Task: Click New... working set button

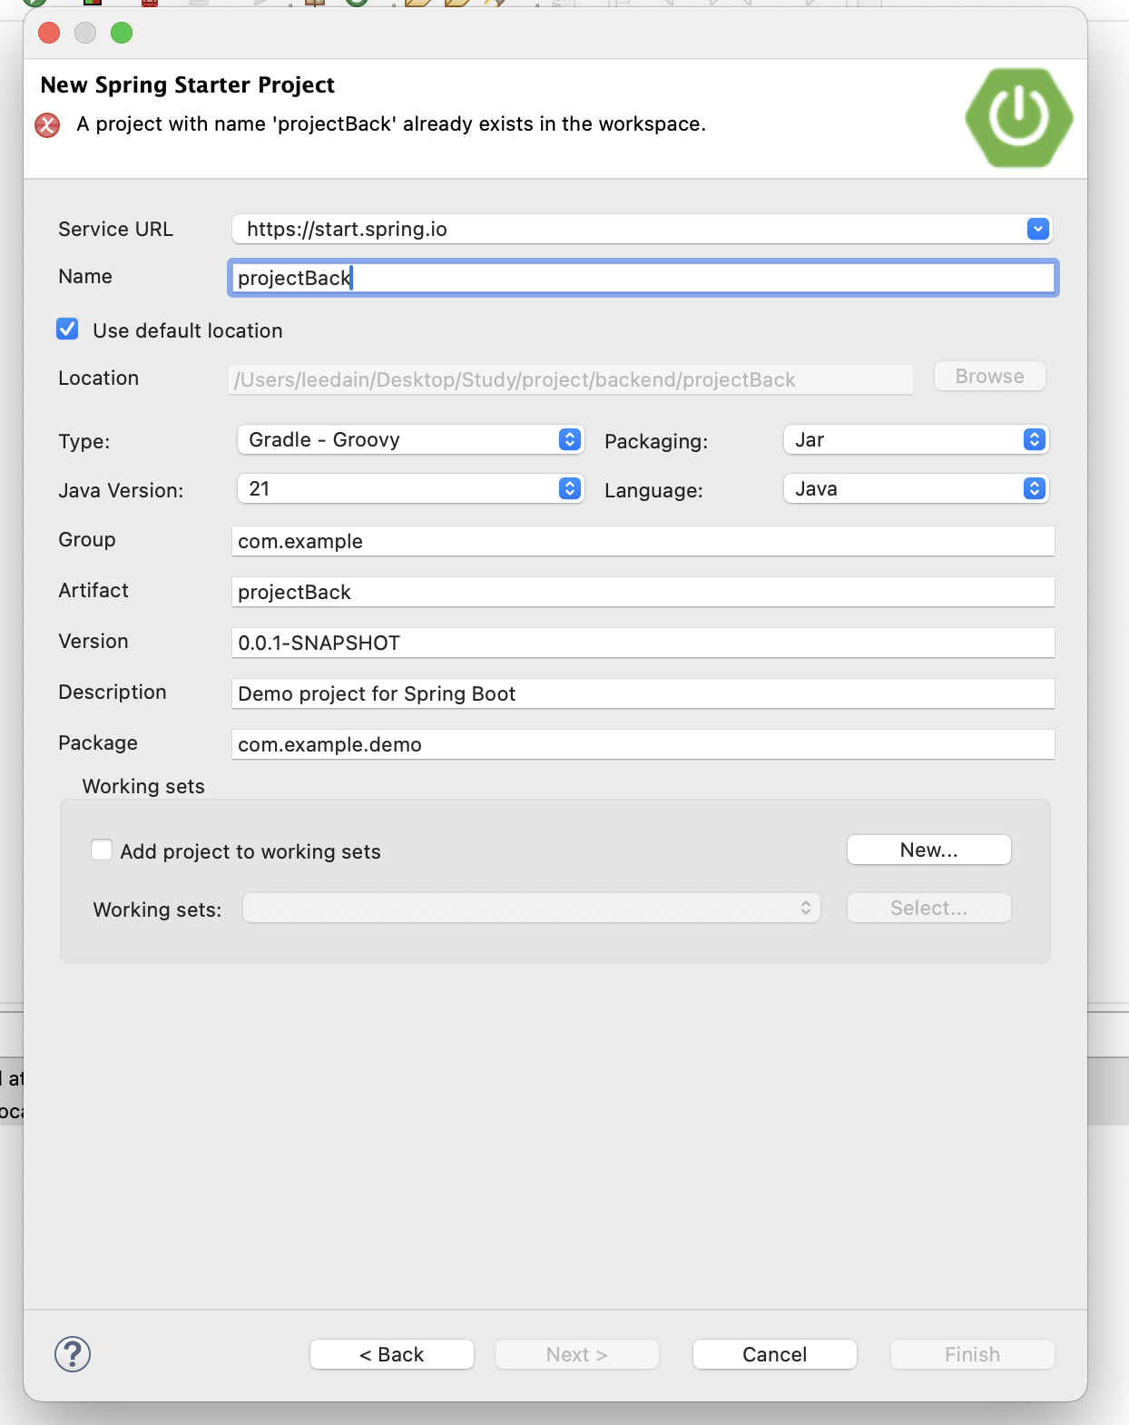Action: pyautogui.click(x=929, y=850)
